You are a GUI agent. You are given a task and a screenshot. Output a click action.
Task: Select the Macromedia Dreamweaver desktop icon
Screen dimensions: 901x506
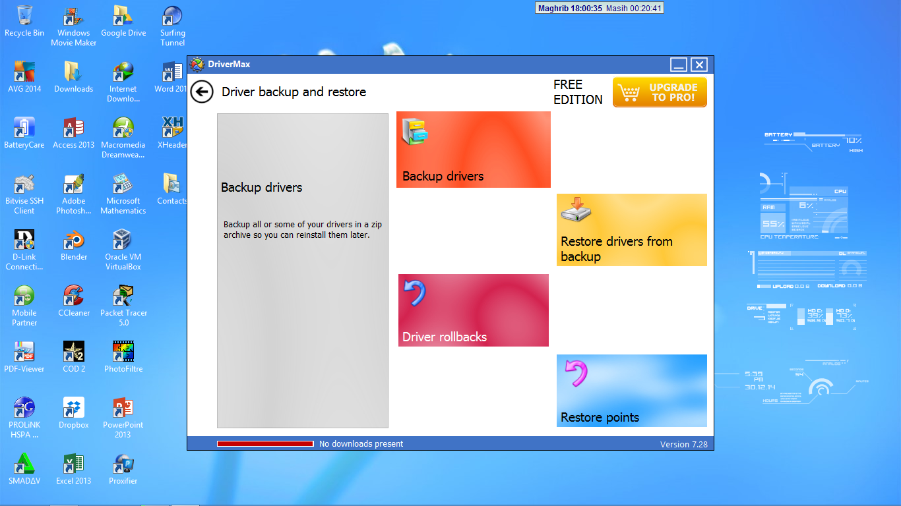(123, 138)
